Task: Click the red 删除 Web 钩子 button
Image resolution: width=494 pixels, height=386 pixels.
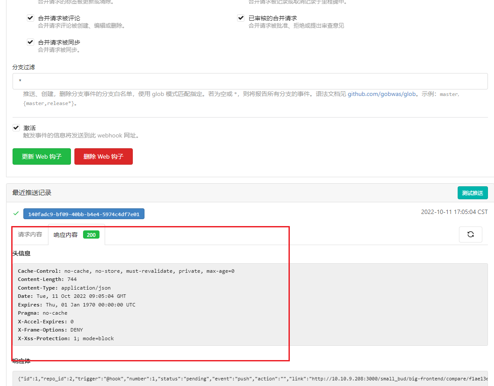Action: pyautogui.click(x=103, y=156)
